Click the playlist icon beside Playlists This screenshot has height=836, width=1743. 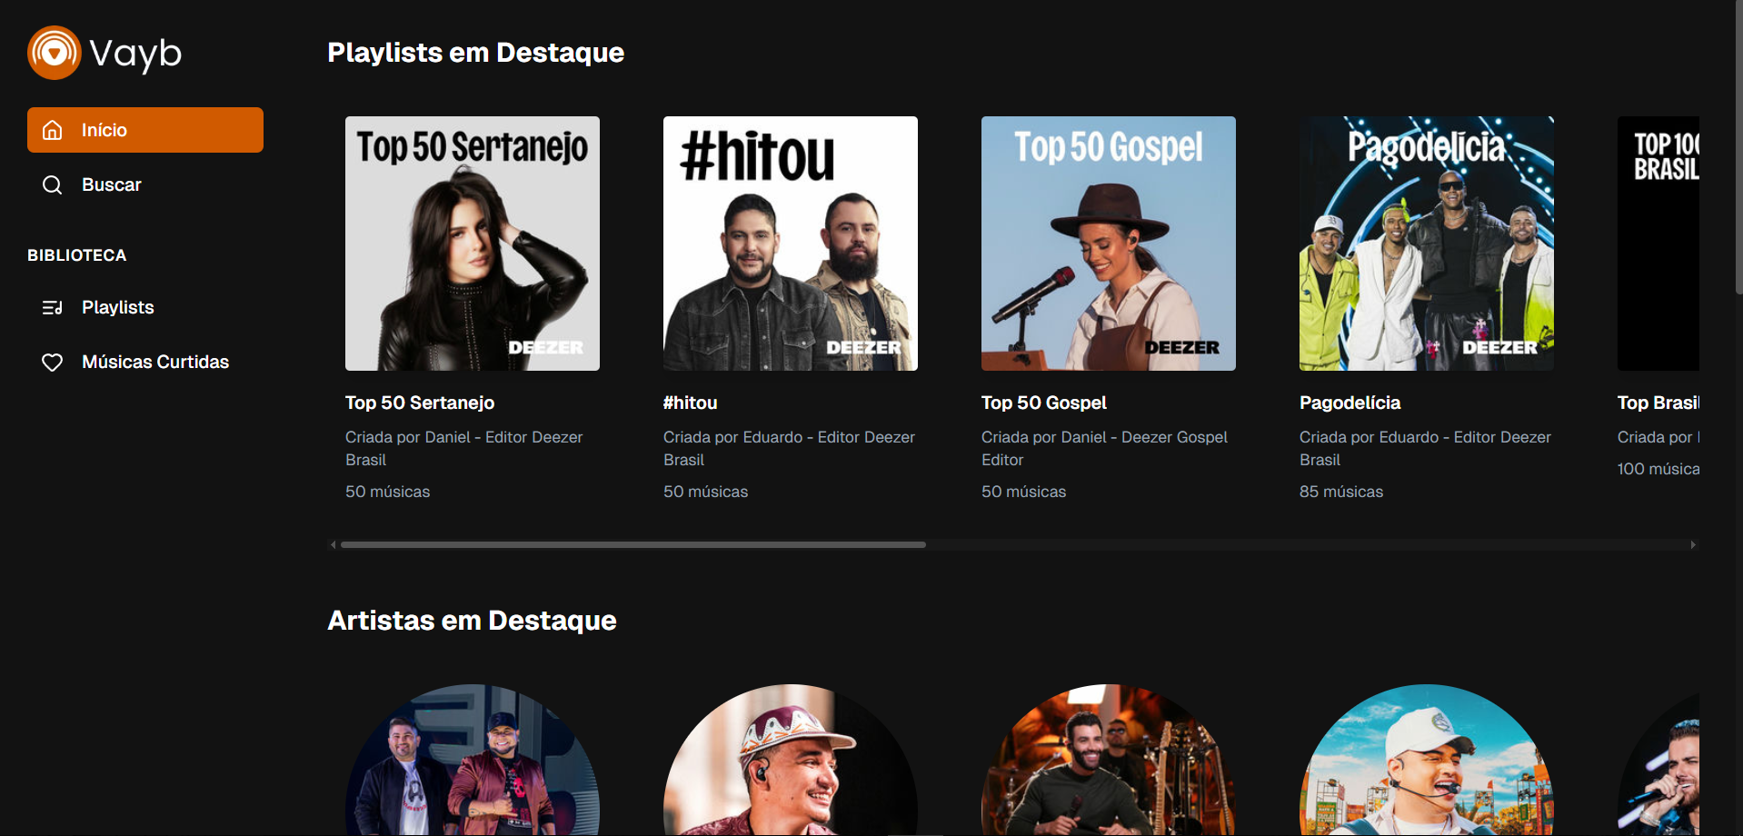coord(53,307)
